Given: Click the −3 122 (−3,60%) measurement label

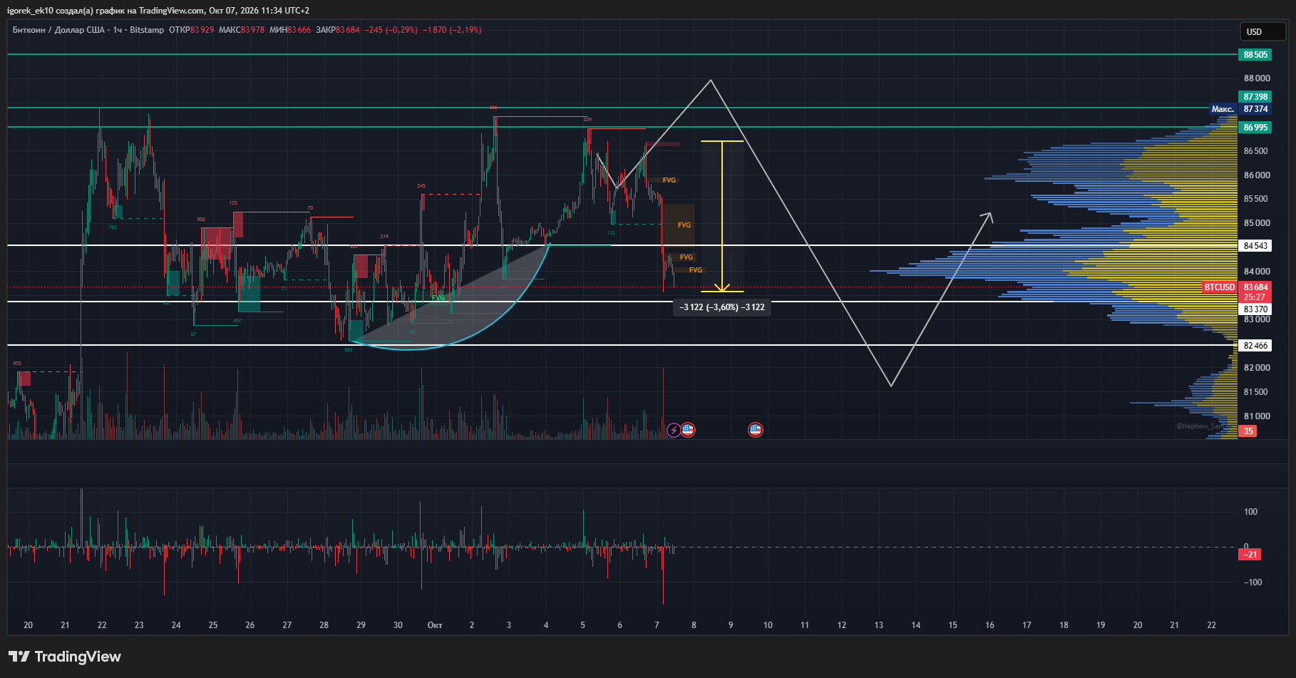Looking at the screenshot, I should (722, 307).
